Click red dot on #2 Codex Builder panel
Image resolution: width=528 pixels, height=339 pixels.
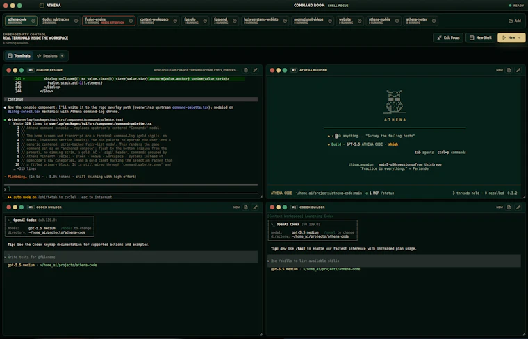(x=272, y=207)
